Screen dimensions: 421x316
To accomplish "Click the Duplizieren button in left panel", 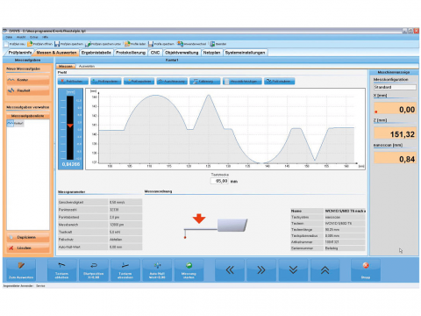I will (28, 237).
